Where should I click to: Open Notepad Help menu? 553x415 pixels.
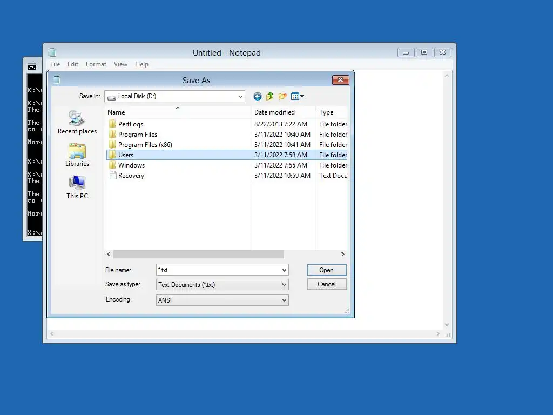click(141, 64)
